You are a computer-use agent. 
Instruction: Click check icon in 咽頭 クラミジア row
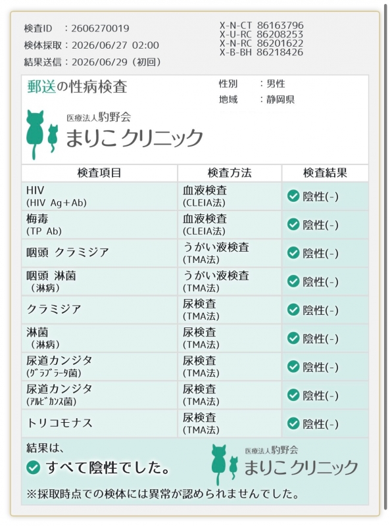293,253
